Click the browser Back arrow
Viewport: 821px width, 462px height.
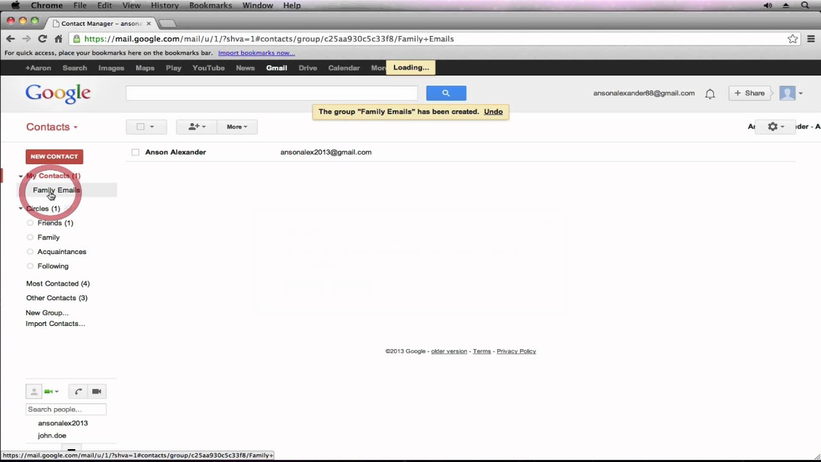click(10, 38)
